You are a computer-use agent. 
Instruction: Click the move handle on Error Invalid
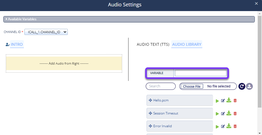150,126
